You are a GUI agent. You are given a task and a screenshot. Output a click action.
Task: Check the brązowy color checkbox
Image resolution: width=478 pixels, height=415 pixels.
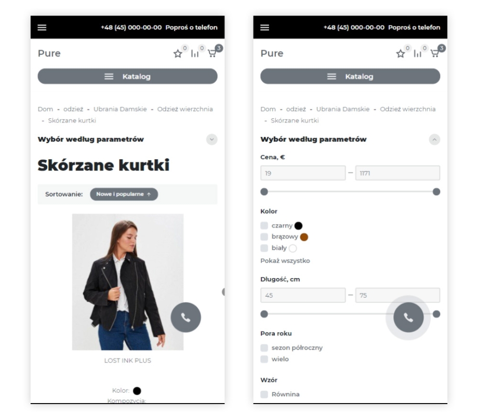point(264,237)
